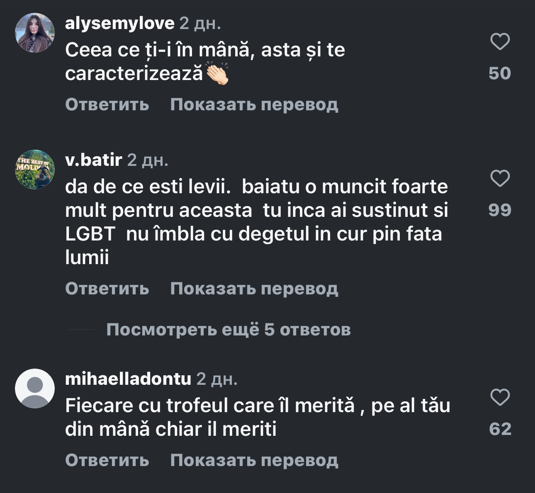Click the alysemylove username
The width and height of the screenshot is (535, 493).
coord(120,23)
